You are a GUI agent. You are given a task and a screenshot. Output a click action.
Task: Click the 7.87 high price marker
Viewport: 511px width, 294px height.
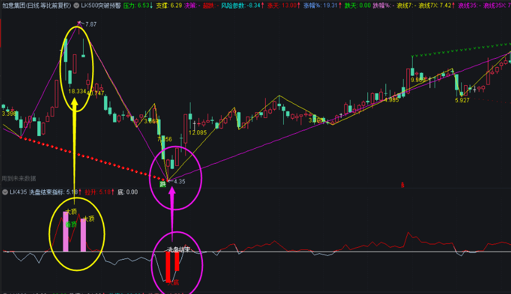pyautogui.click(x=91, y=24)
